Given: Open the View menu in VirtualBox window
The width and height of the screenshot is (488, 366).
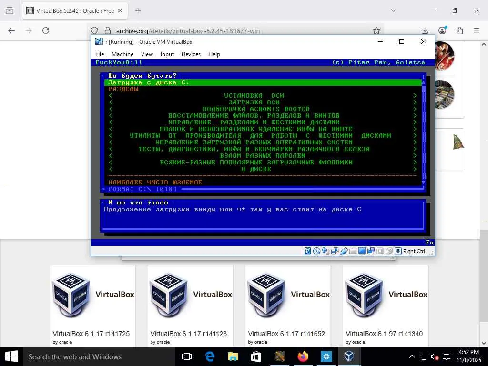Looking at the screenshot, I should click(x=147, y=54).
